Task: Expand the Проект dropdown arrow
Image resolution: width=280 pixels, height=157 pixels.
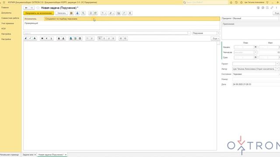Action: (277, 64)
